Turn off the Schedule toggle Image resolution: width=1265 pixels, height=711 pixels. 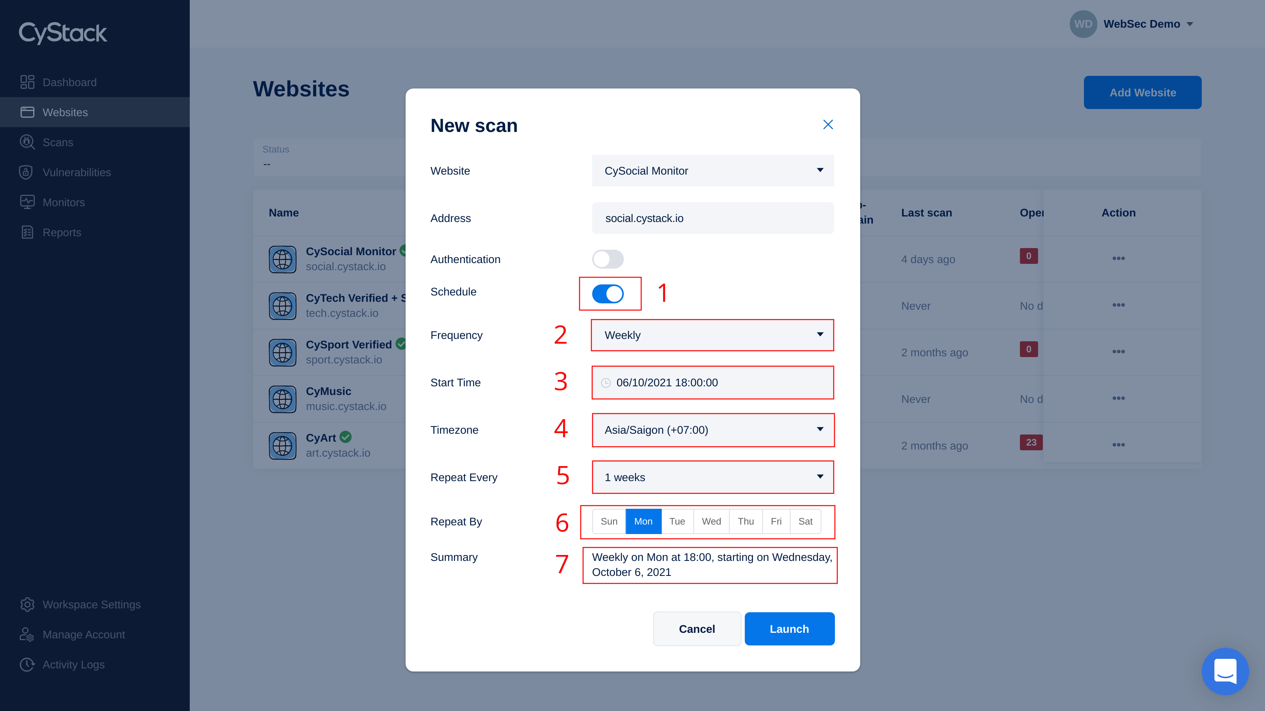click(608, 293)
